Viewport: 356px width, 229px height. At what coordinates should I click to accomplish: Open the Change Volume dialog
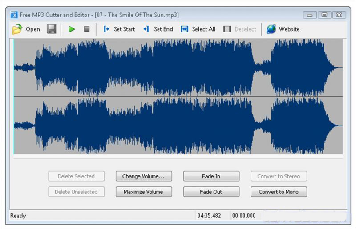click(x=143, y=176)
